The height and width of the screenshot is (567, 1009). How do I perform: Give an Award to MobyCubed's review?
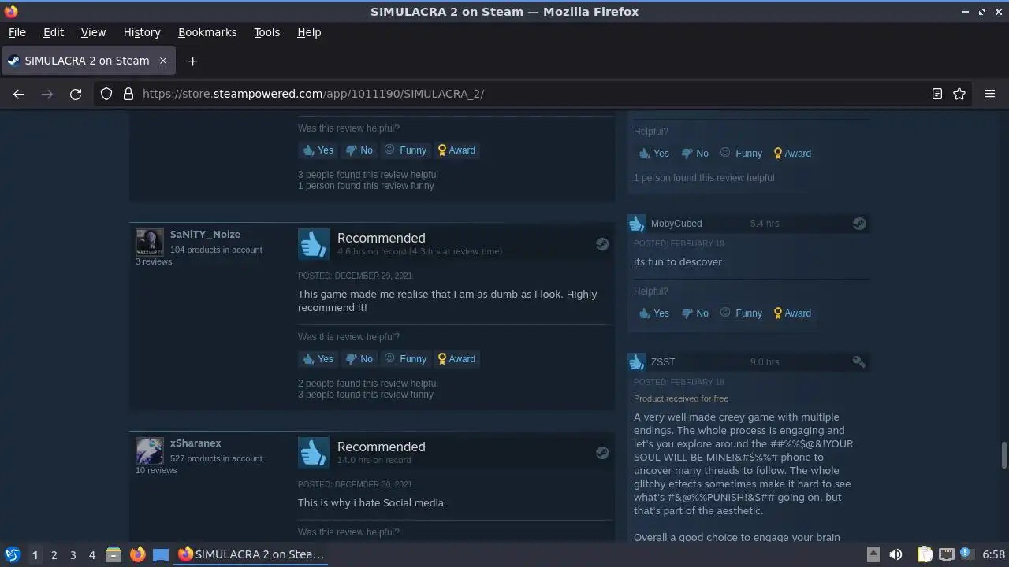[793, 313]
